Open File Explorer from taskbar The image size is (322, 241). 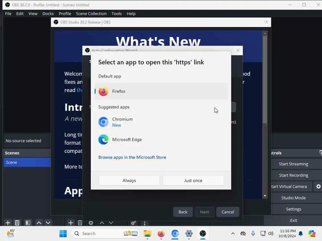[147, 233]
